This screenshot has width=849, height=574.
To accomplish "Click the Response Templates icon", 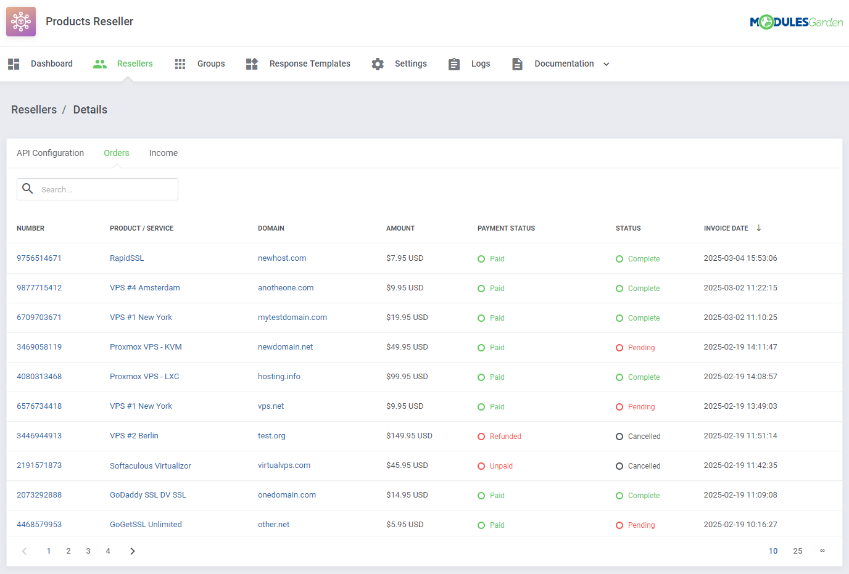I will point(252,64).
